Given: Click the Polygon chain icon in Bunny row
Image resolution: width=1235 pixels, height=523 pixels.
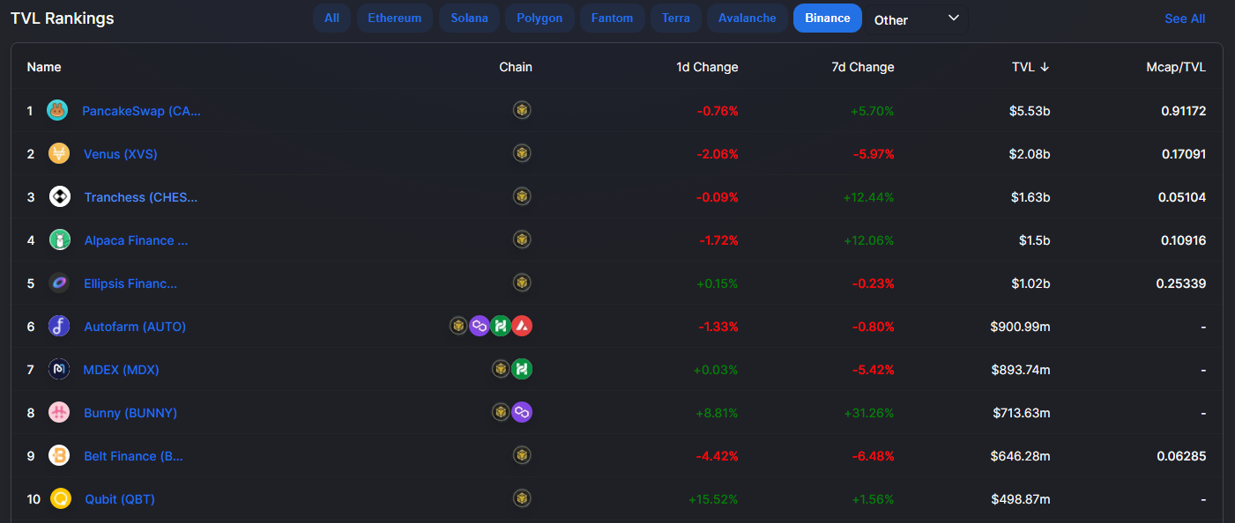Looking at the screenshot, I should 522,412.
